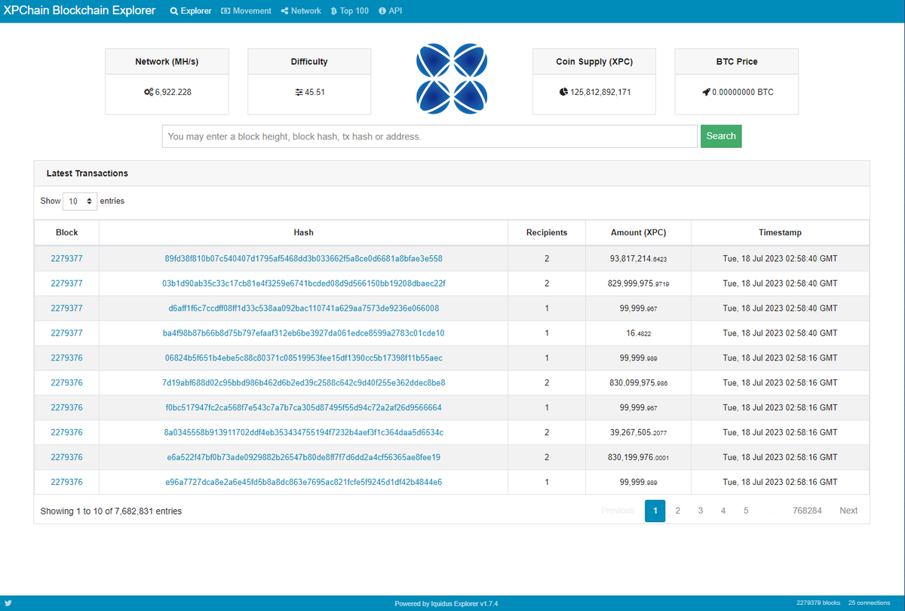
Task: Open block 2279377 in the 89fd38f810 row
Action: 66,259
